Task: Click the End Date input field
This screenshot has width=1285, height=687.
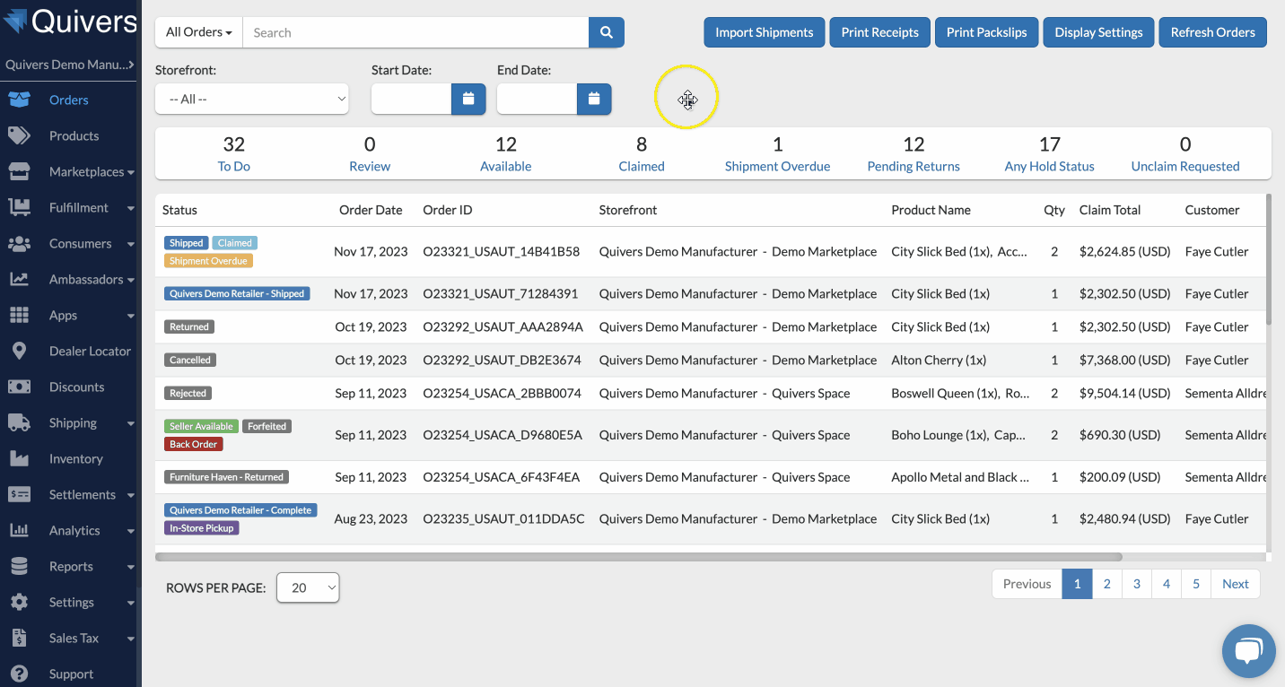Action: [x=537, y=99]
